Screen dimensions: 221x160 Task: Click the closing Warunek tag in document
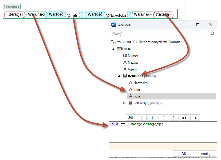click(143, 15)
